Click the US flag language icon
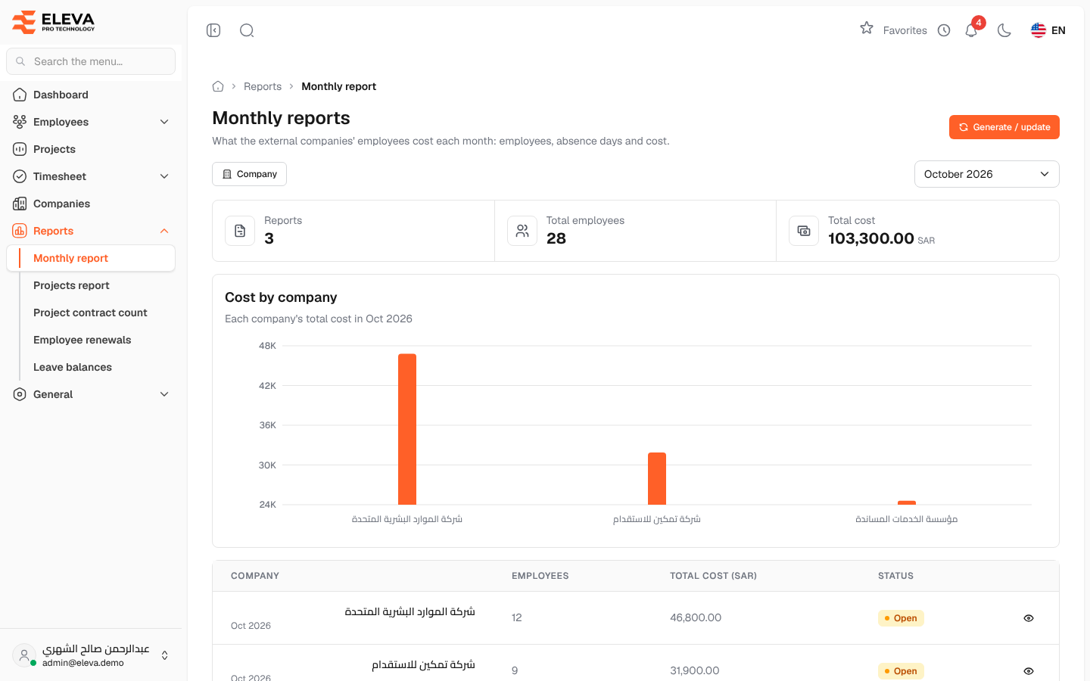 pyautogui.click(x=1039, y=30)
